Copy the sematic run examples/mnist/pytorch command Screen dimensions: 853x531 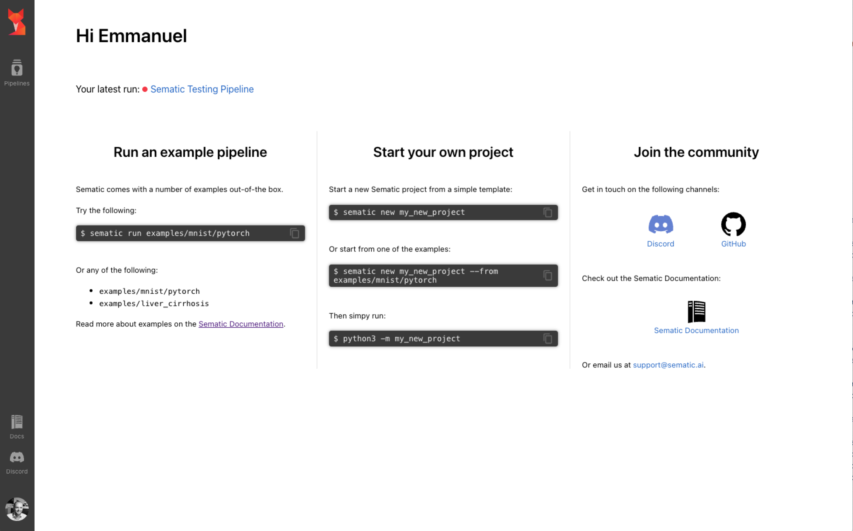[x=294, y=233]
